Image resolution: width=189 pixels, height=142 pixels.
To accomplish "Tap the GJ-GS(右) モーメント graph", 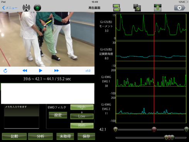I will tap(151, 27).
